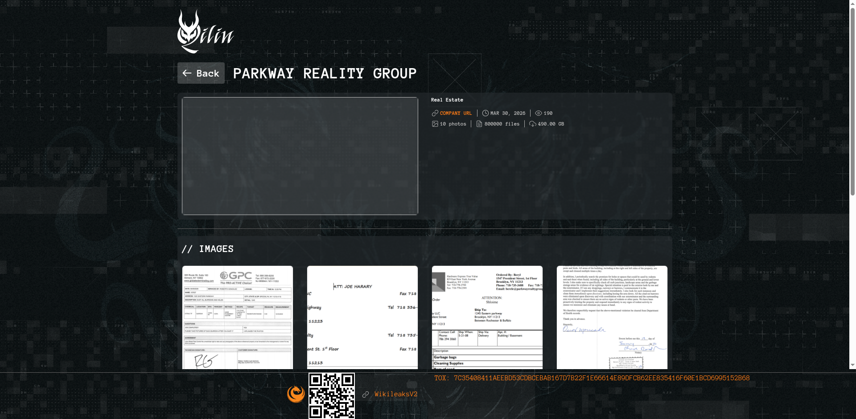856x419 pixels.
Task: Click the large blank preview image panel
Action: [300, 156]
